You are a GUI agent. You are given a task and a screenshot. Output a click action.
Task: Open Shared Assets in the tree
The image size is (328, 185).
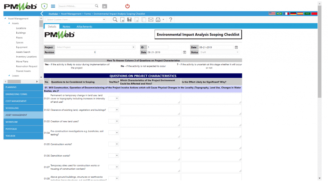pos(23,71)
